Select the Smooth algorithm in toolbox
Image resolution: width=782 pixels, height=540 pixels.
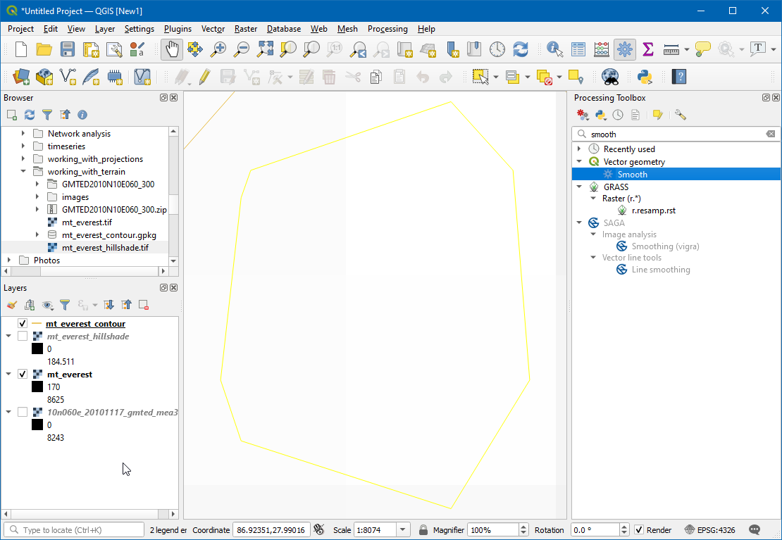tap(632, 175)
